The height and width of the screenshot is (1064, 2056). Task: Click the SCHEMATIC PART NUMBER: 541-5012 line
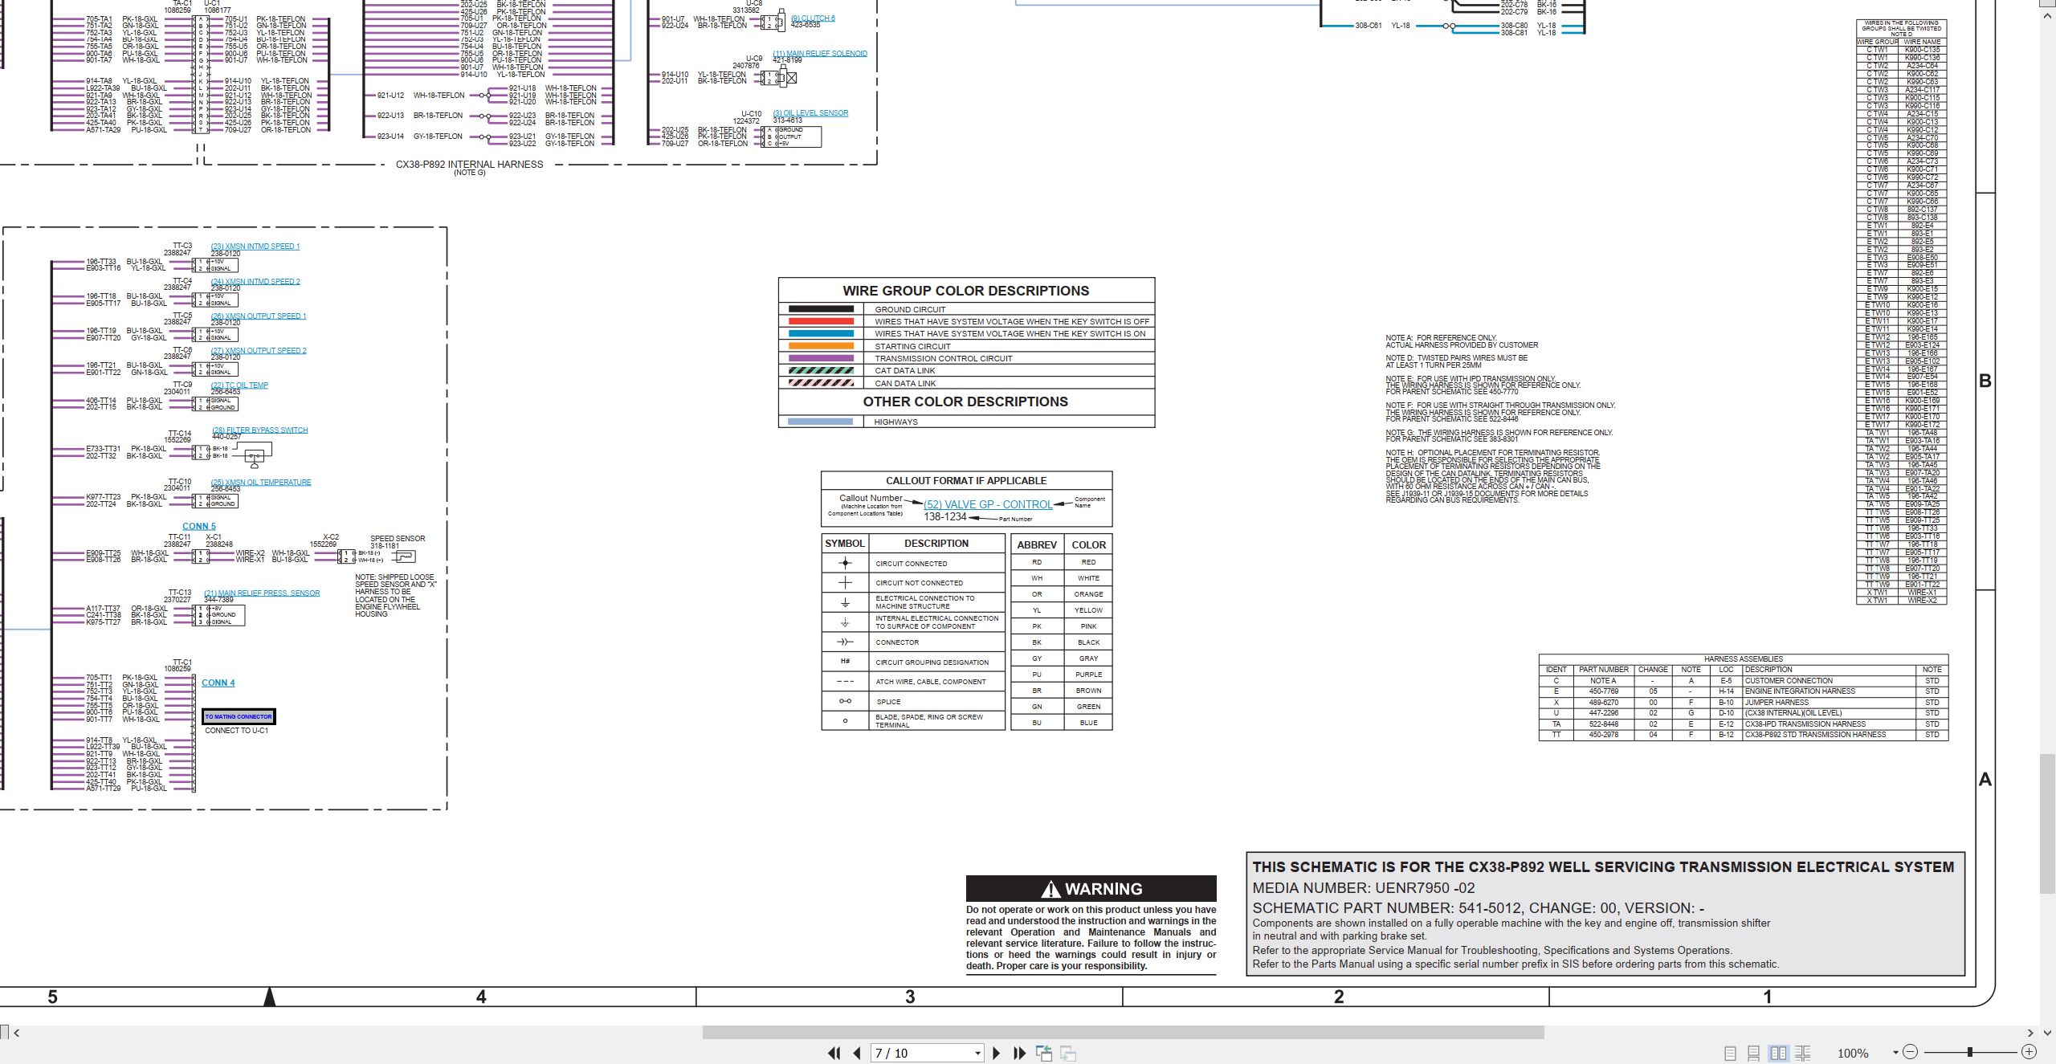click(x=1479, y=907)
